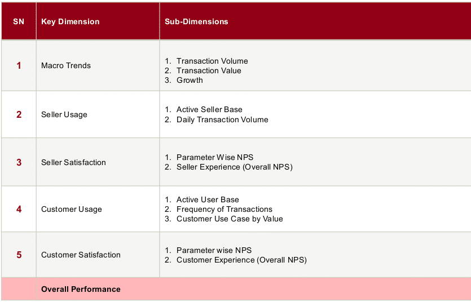Click the Growth sub-dimension item
Viewport: 471px width, 302px height.
click(x=190, y=80)
